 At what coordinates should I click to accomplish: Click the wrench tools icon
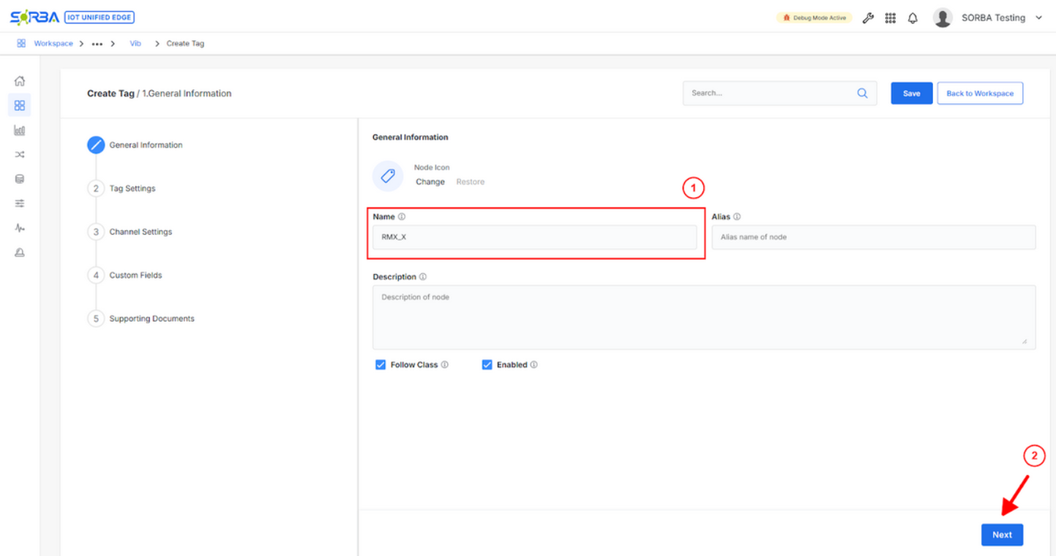pyautogui.click(x=868, y=18)
